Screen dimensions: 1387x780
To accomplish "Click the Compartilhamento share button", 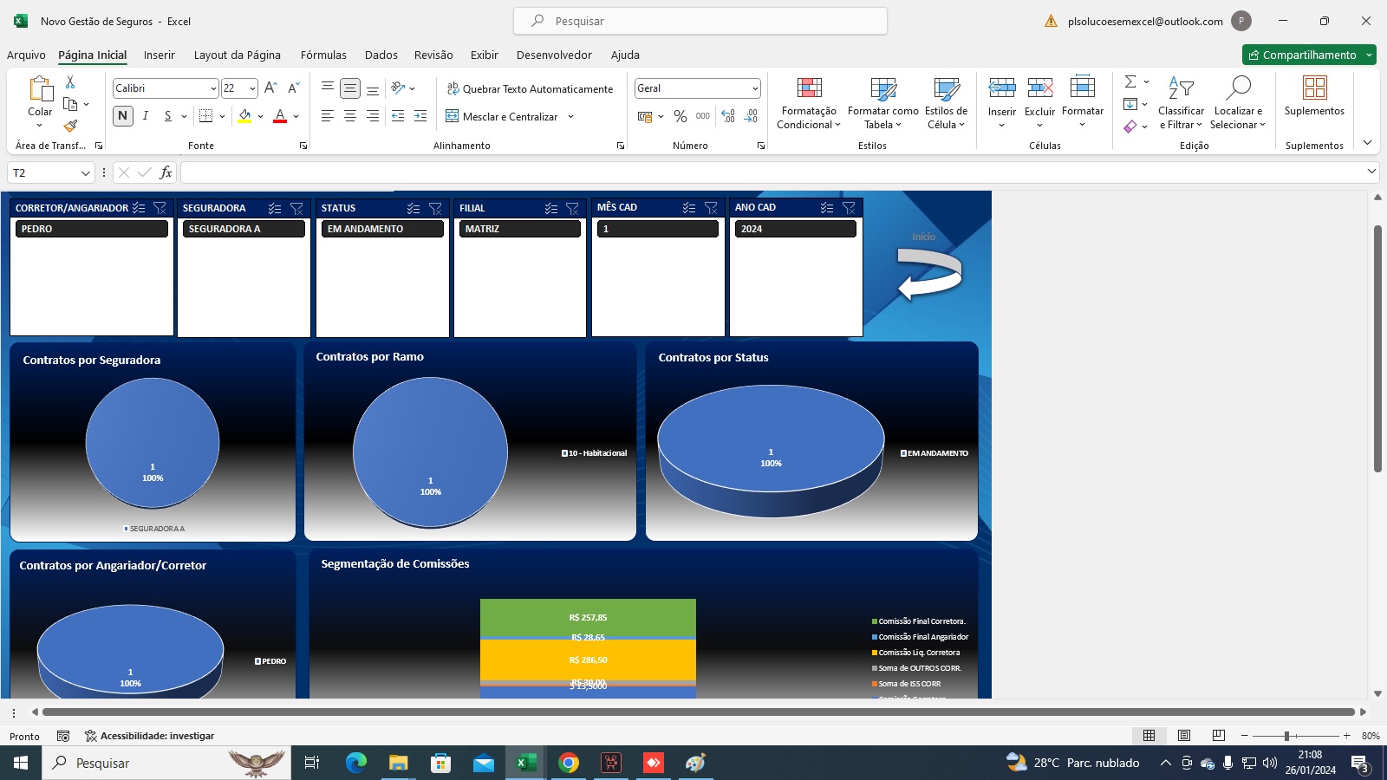I will click(x=1303, y=55).
